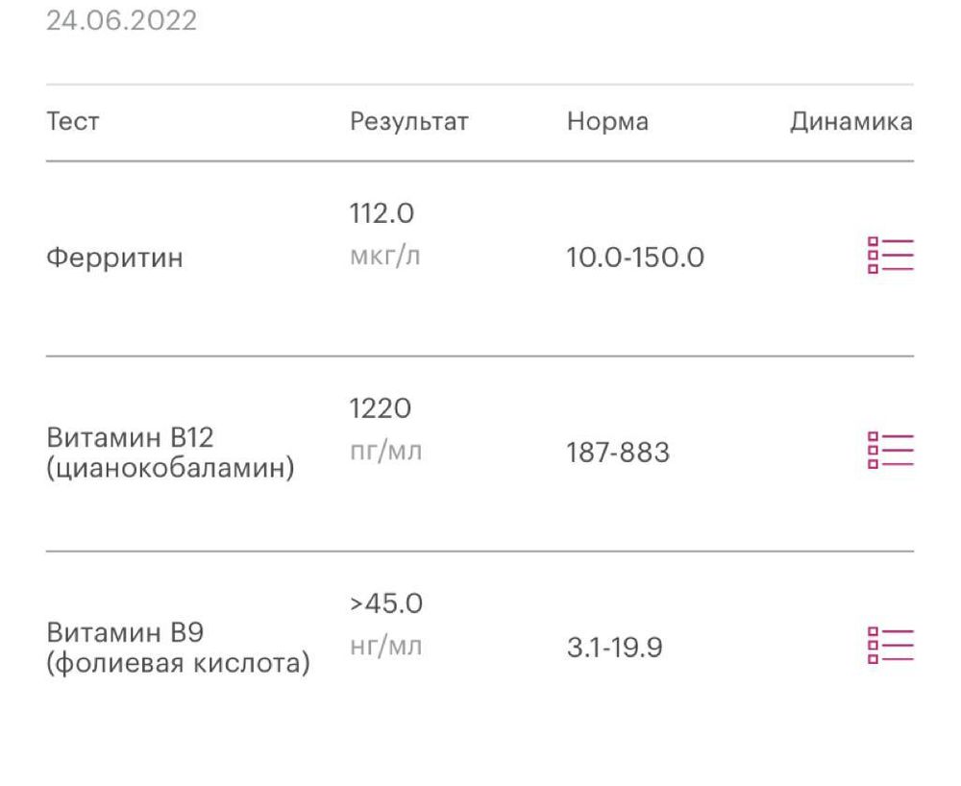961x786 pixels.
Task: Select the Норма column header
Action: tap(606, 122)
